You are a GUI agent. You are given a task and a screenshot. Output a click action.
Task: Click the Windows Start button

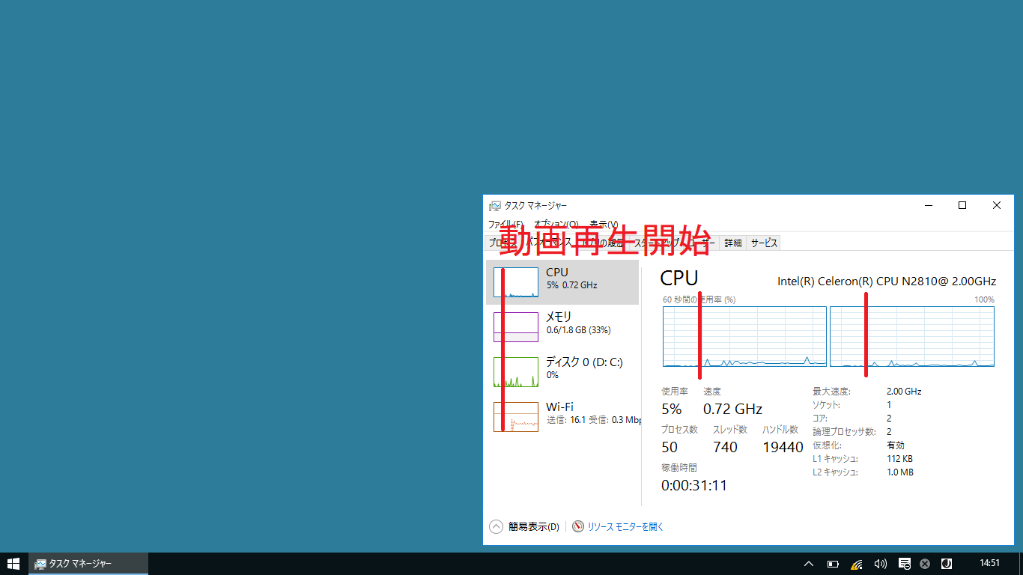tap(14, 563)
